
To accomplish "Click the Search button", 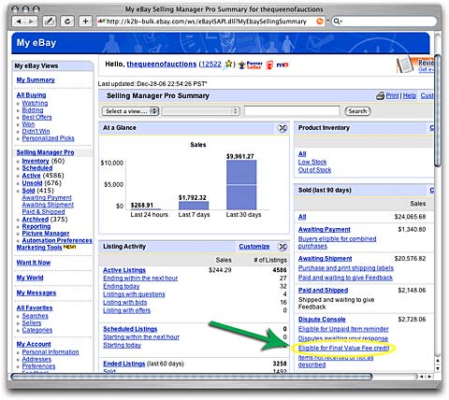I will pyautogui.click(x=357, y=111).
